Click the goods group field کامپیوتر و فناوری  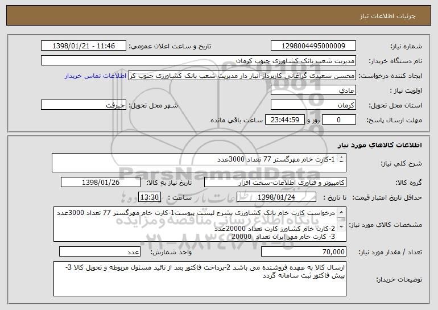coord(275,182)
